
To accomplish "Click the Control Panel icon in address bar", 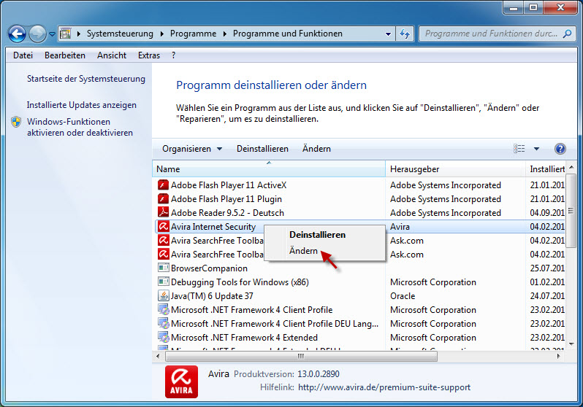I will click(66, 34).
